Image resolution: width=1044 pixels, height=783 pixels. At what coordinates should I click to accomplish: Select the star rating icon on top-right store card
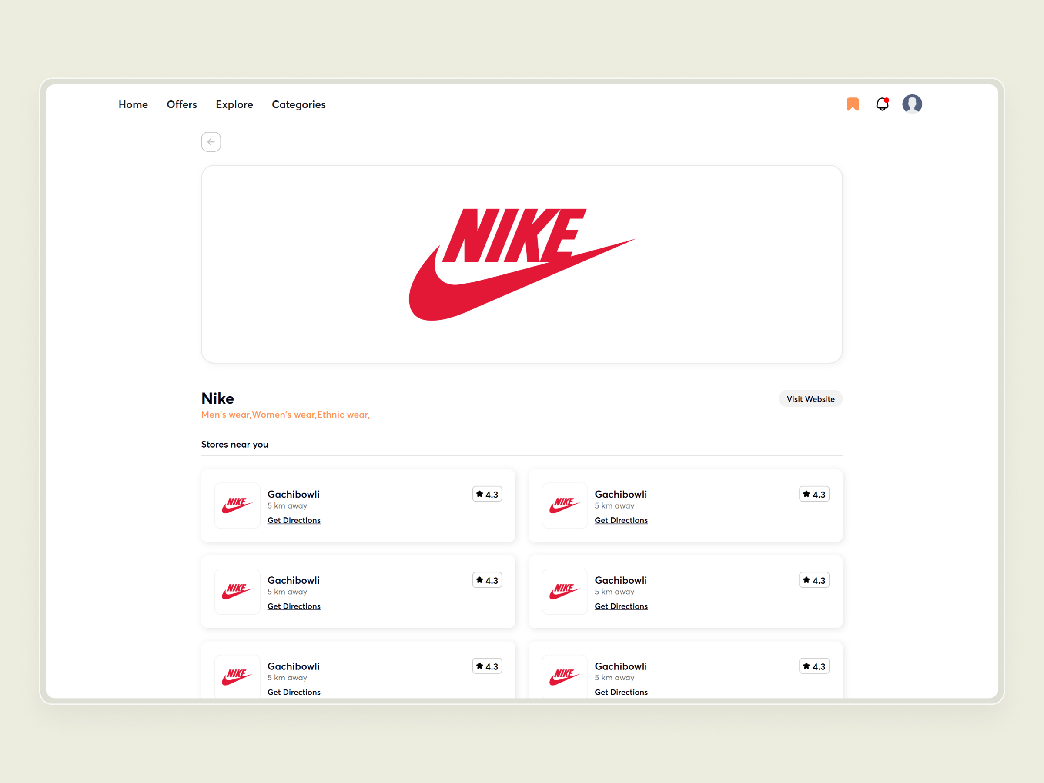coord(806,494)
